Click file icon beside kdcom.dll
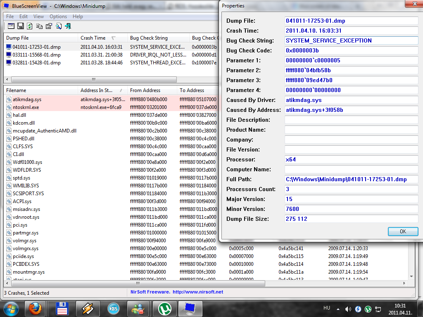Image resolution: width=423 pixels, height=317 pixels. click(9, 123)
